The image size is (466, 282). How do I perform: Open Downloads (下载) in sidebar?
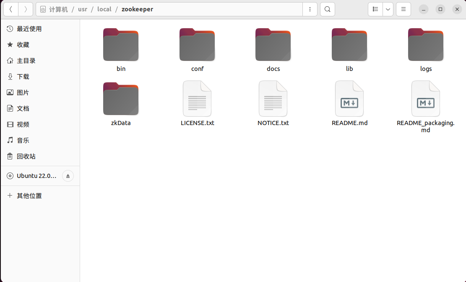(40, 77)
